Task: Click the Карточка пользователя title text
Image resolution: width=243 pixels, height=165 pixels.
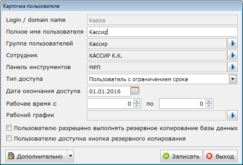Action: tap(31, 6)
